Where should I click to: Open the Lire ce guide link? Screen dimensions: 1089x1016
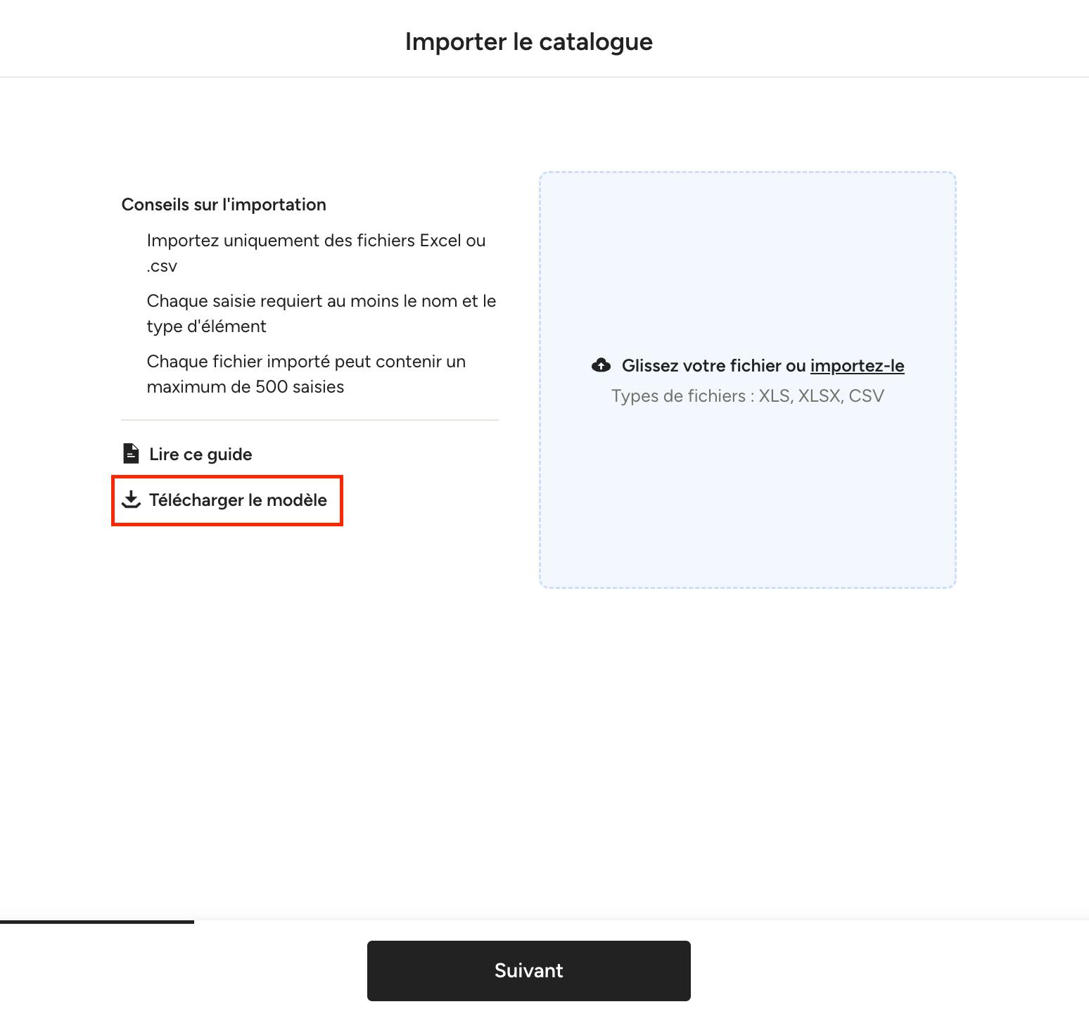200,454
